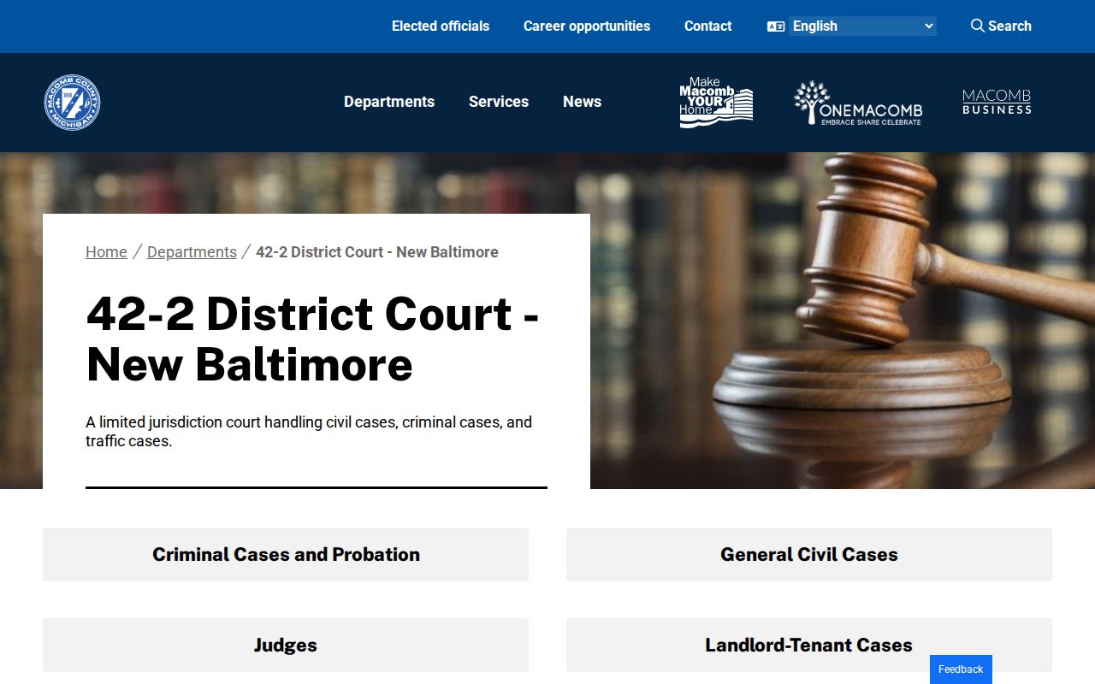Expand the Departments menu
The width and height of the screenshot is (1095, 684).
389,102
